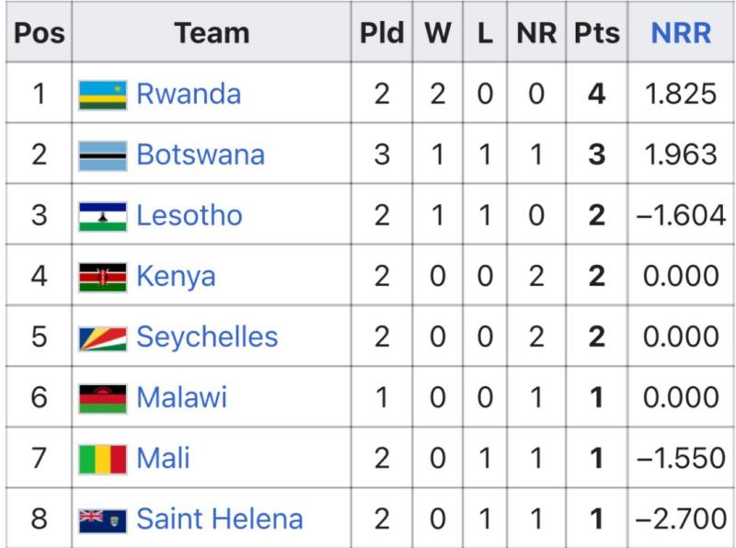
Task: Open the NRR header link
Action: 681,33
